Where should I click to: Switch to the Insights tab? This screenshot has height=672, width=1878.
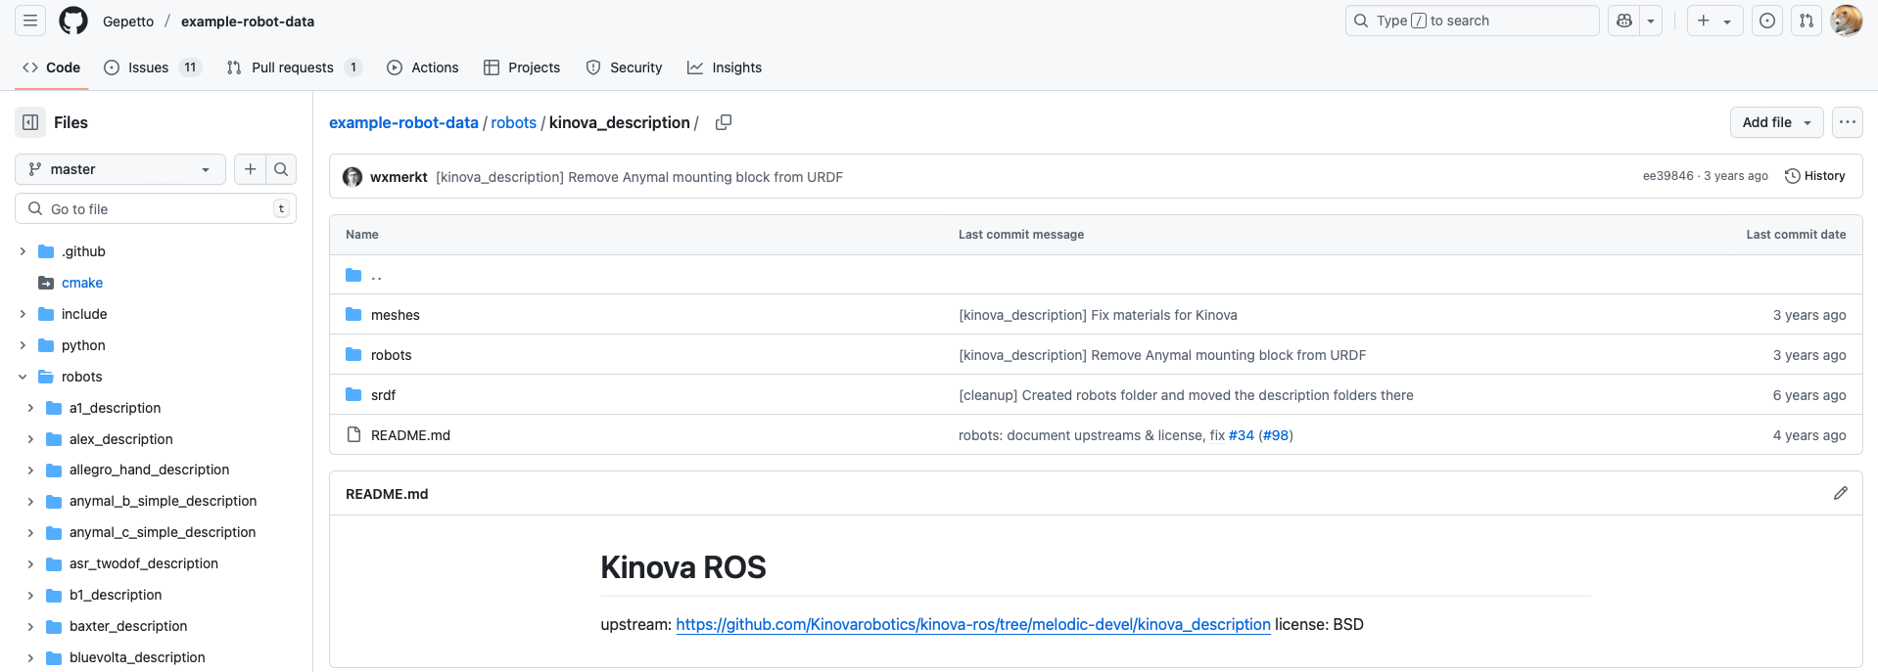click(725, 67)
